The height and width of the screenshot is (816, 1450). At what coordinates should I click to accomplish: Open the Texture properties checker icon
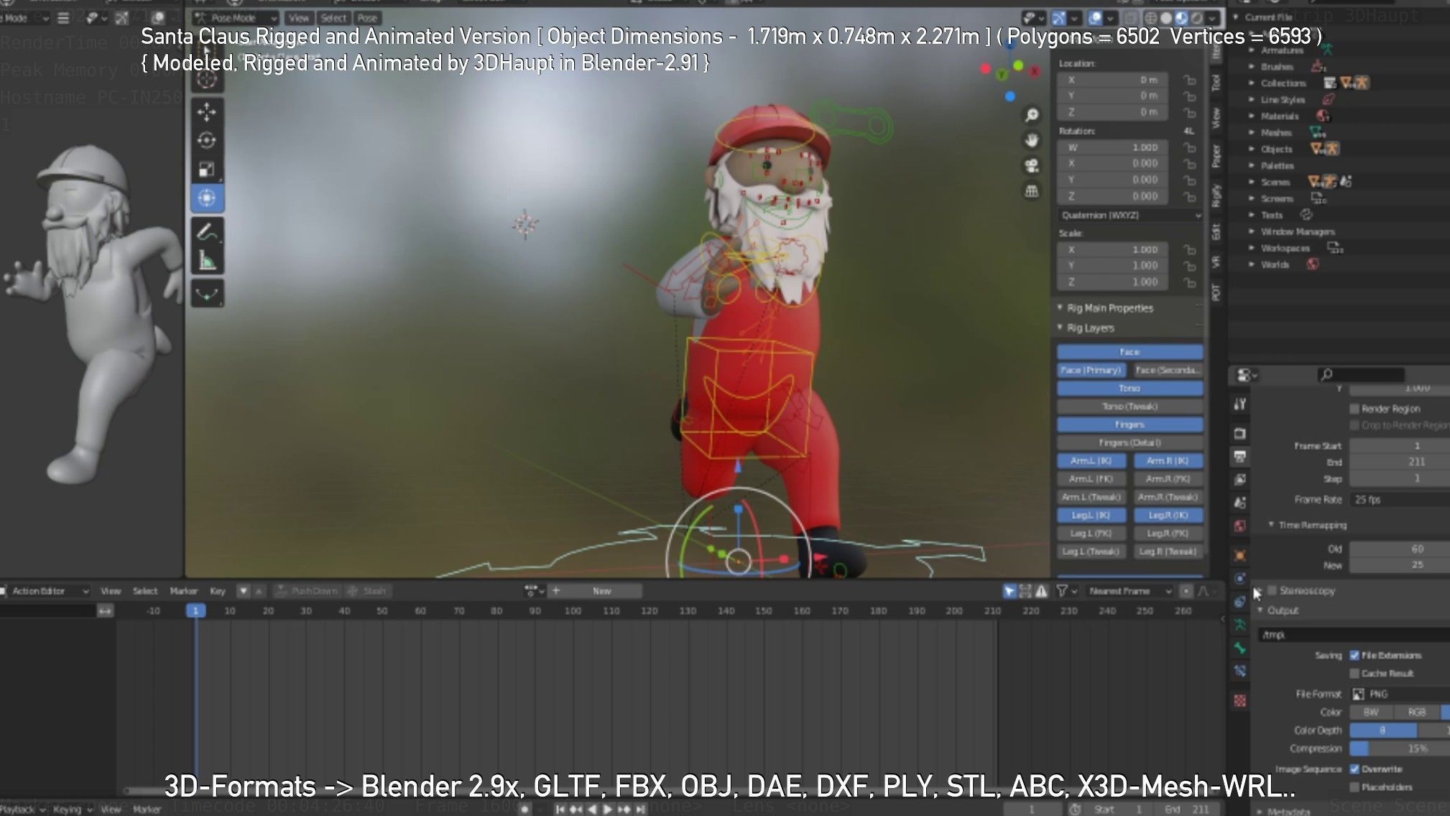coord(1240,700)
